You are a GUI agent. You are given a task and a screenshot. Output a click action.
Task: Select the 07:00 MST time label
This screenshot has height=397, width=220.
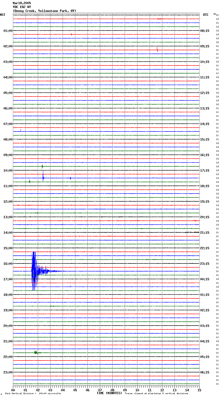8,124
